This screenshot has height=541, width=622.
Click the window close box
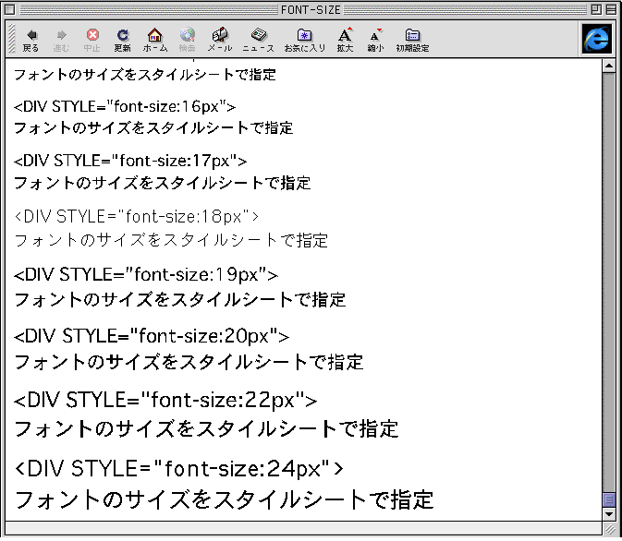10,9
